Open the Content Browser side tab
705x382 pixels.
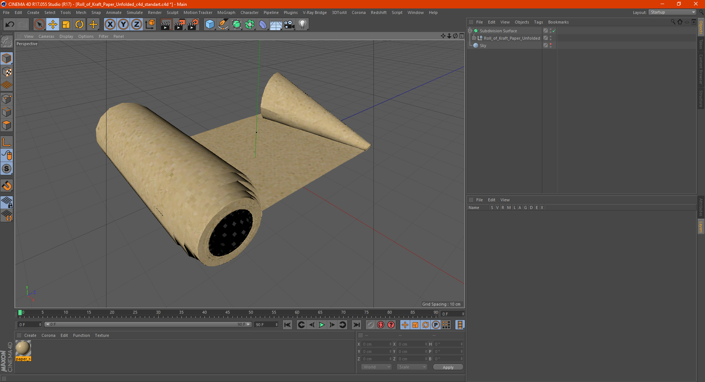[701, 69]
